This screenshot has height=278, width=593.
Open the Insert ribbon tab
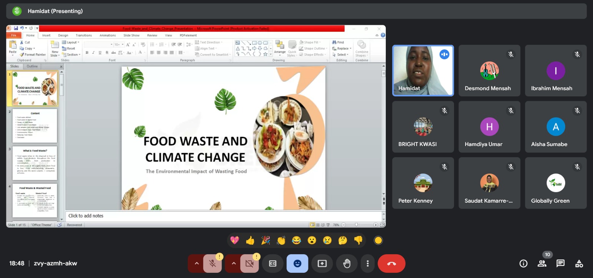coord(46,36)
